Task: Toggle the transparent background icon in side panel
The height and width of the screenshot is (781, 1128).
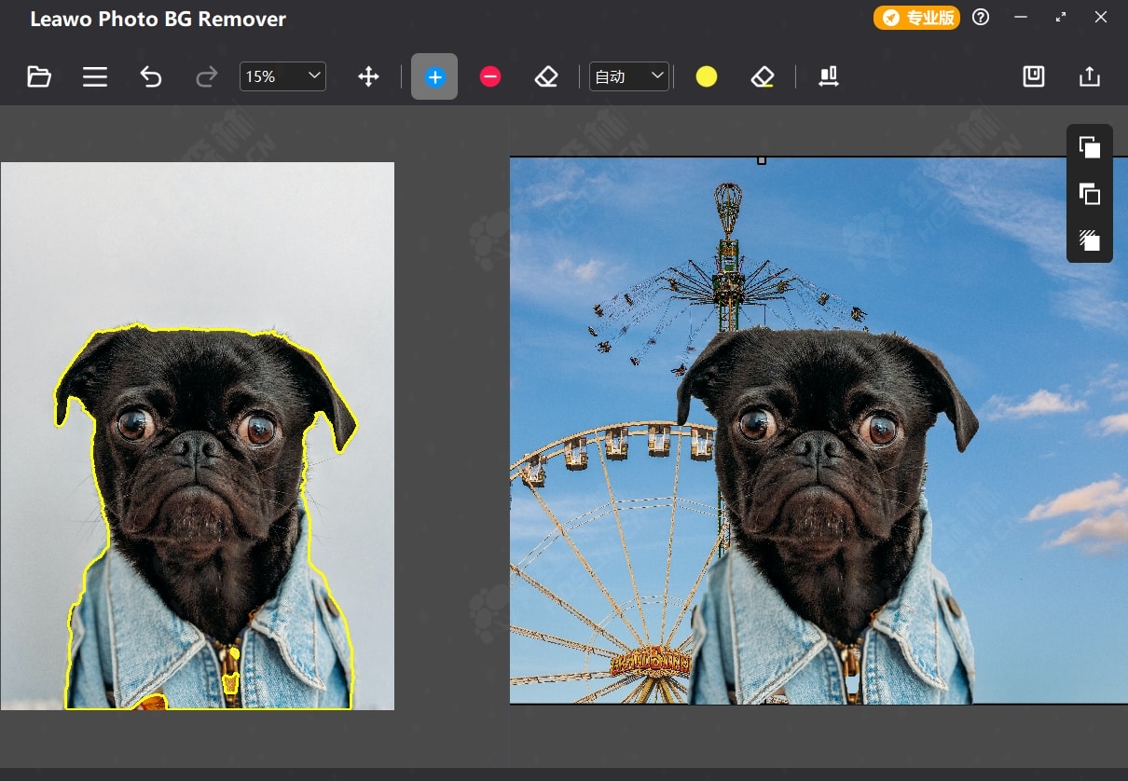Action: point(1089,240)
